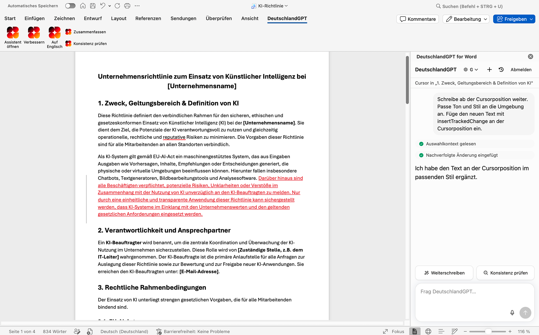This screenshot has height=335, width=539.
Task: Open the Start tab
Action: (x=10, y=18)
